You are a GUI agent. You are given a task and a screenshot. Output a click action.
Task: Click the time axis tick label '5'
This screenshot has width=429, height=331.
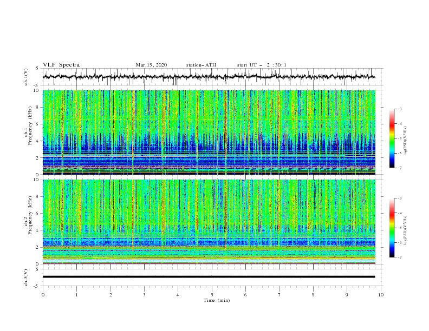click(212, 295)
